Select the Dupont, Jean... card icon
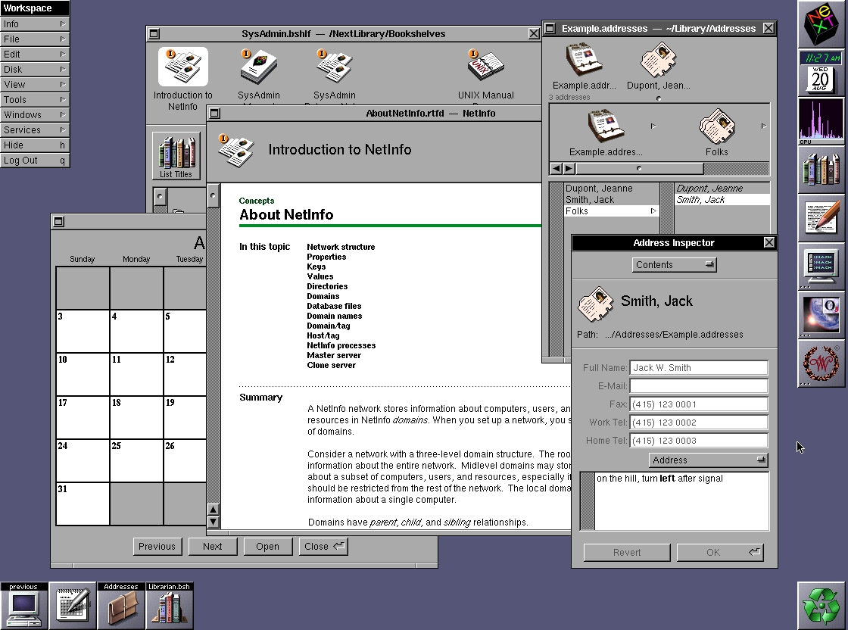The height and width of the screenshot is (630, 848). point(659,60)
